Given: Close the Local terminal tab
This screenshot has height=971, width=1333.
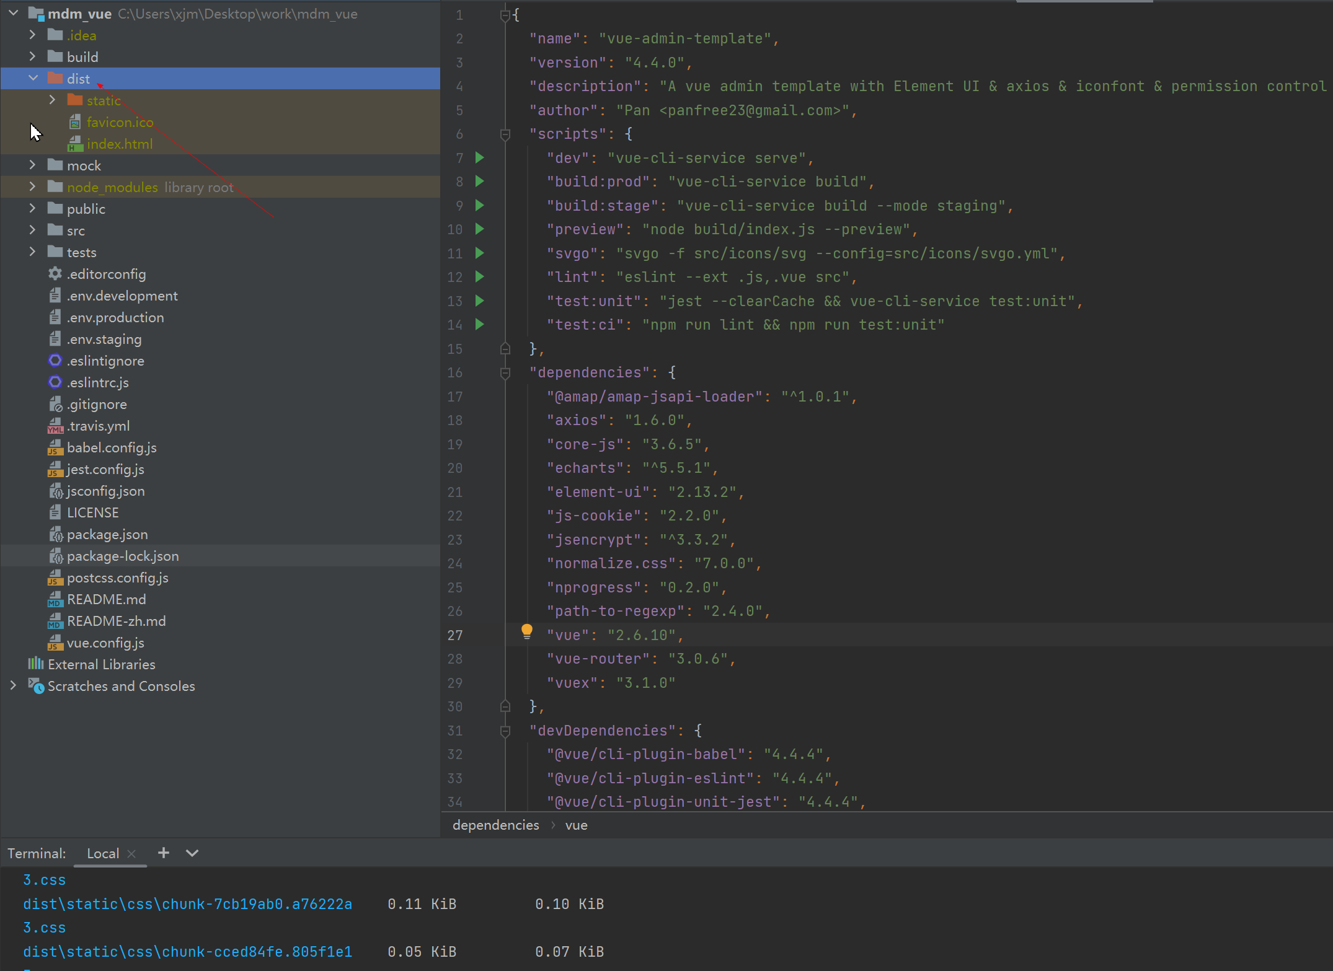Looking at the screenshot, I should pyautogui.click(x=131, y=853).
